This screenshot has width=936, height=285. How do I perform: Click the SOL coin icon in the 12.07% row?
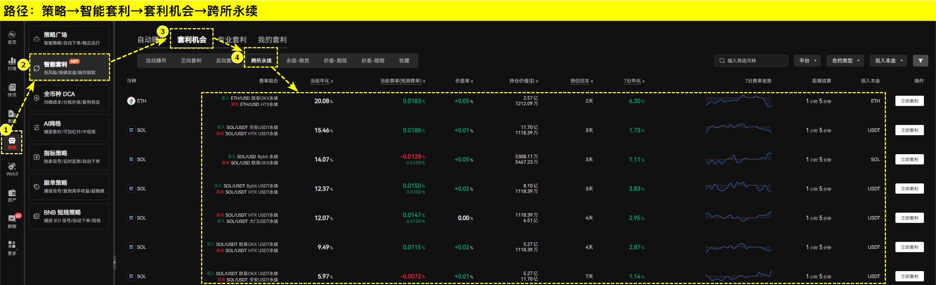point(131,218)
